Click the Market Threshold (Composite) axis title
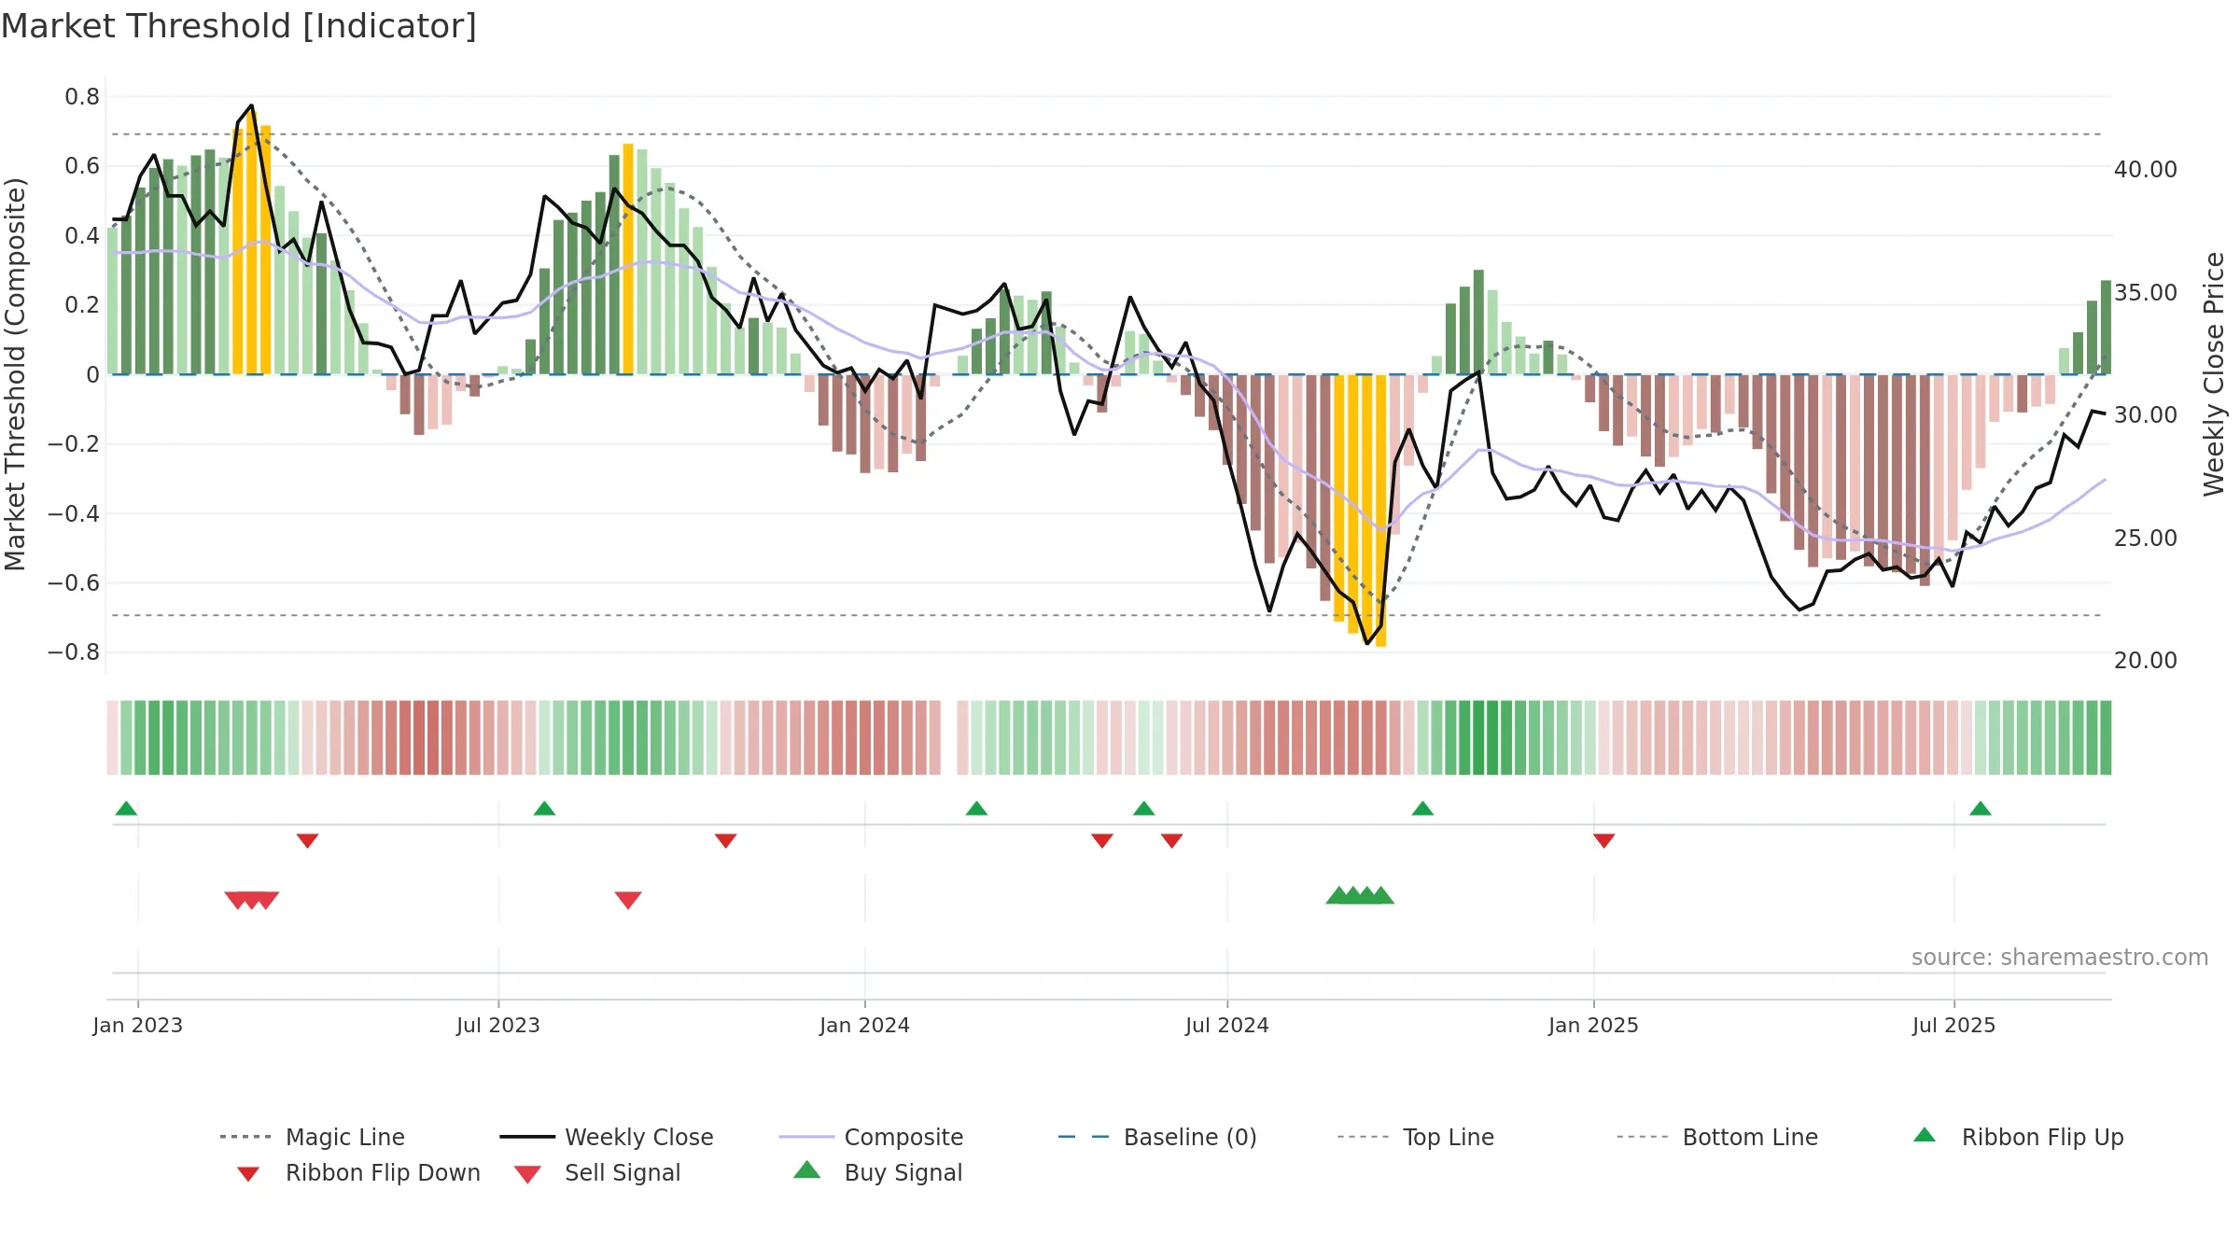The height and width of the screenshot is (1260, 2240). (15, 374)
